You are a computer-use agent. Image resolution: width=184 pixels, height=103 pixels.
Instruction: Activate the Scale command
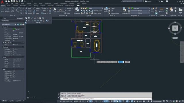pos(36,13)
